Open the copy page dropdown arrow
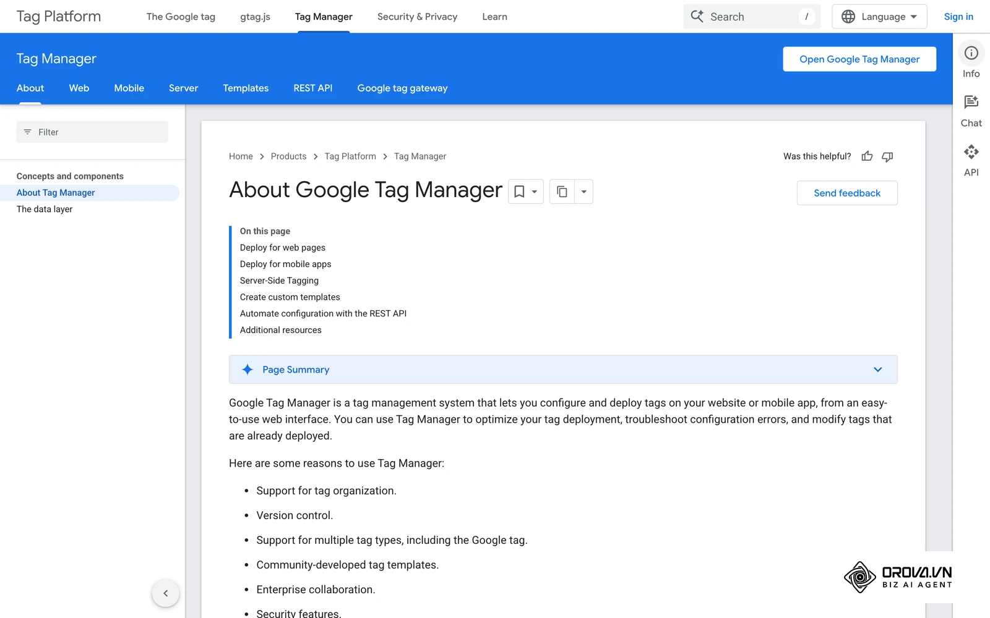Screen dimensions: 990x618 [x=583, y=192]
